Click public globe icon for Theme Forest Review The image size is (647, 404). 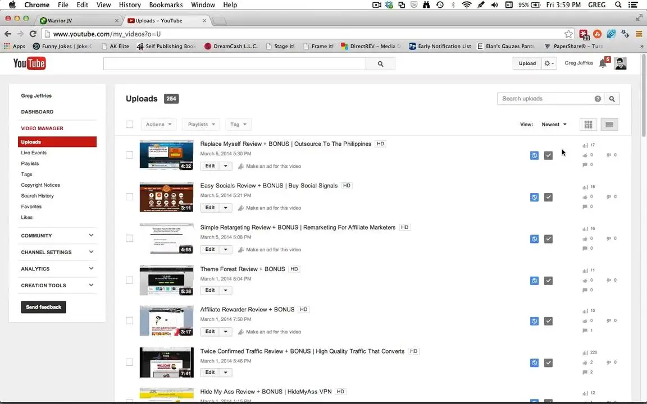point(534,281)
